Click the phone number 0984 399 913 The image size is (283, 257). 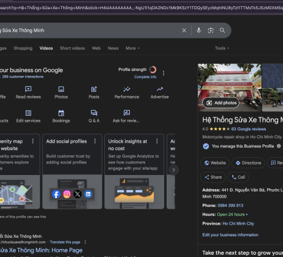(230, 206)
